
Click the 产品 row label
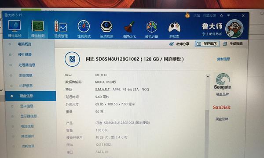69,123
